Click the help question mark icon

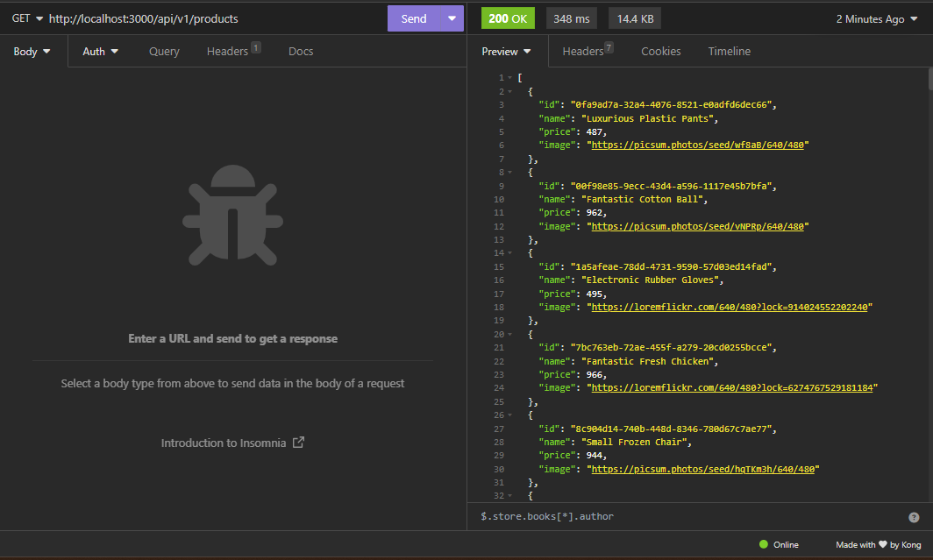(x=914, y=517)
